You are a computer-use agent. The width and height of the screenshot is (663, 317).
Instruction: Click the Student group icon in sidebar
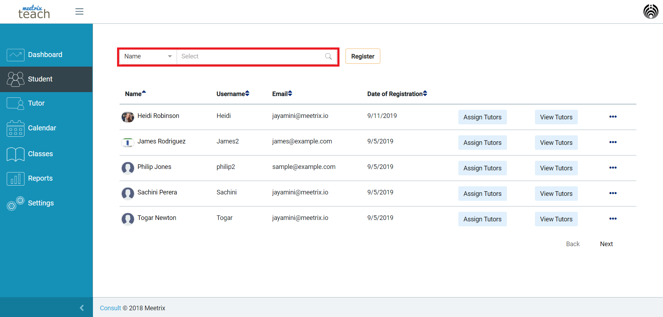click(x=16, y=79)
